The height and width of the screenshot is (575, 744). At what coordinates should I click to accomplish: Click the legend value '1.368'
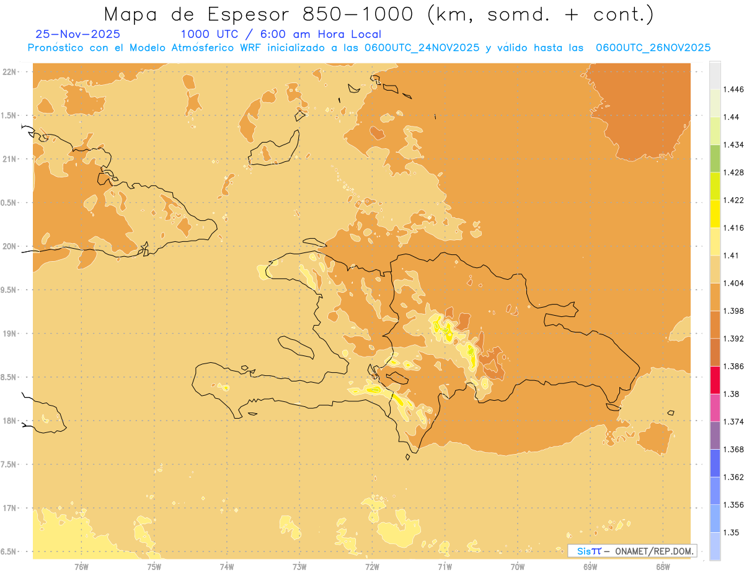pos(734,449)
